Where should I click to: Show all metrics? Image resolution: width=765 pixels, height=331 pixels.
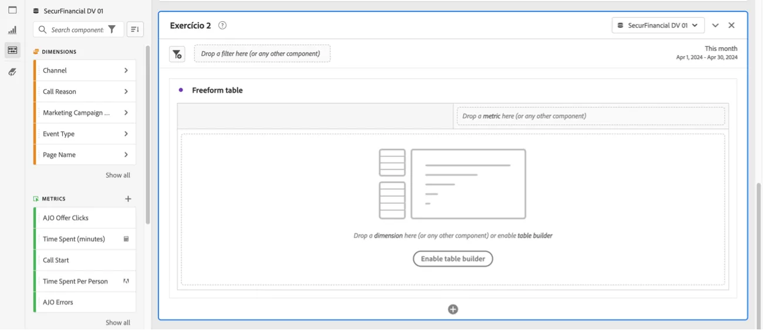(118, 322)
